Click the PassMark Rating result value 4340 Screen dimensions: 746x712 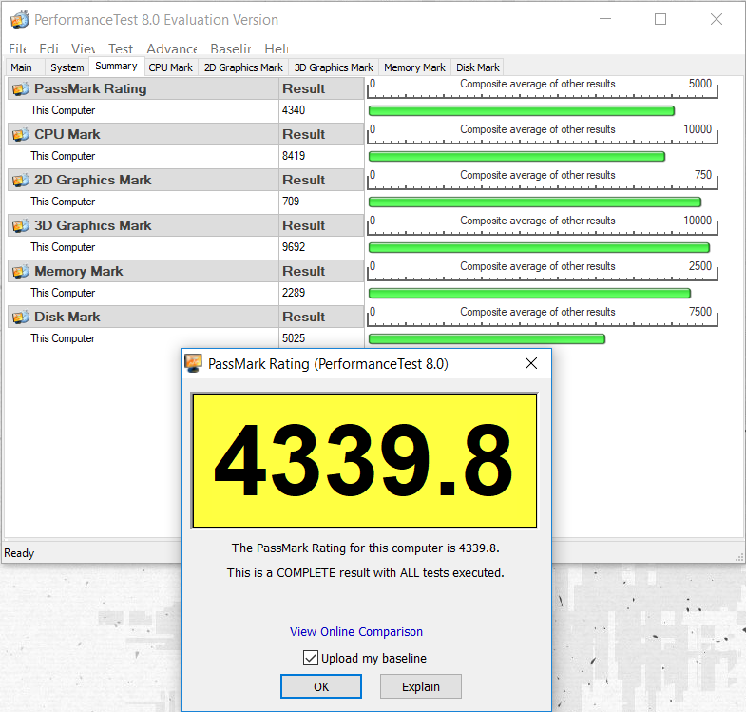point(294,110)
